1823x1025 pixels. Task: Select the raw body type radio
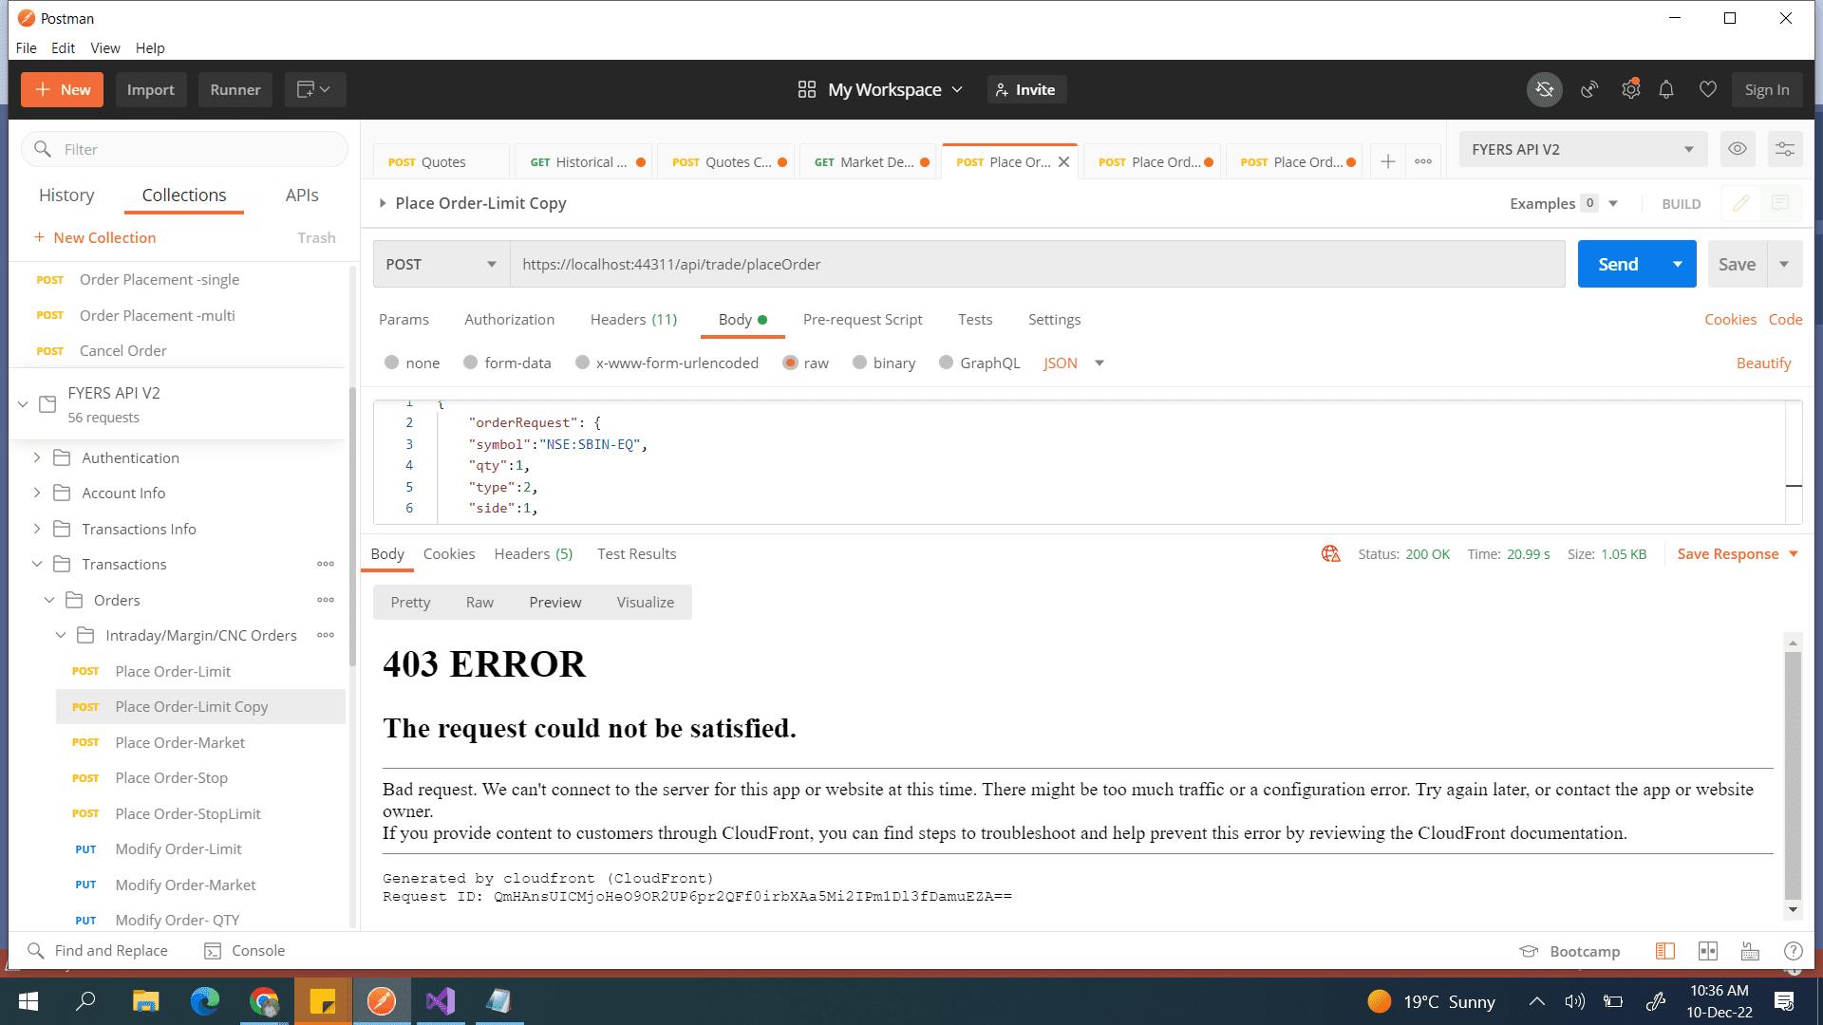click(790, 363)
